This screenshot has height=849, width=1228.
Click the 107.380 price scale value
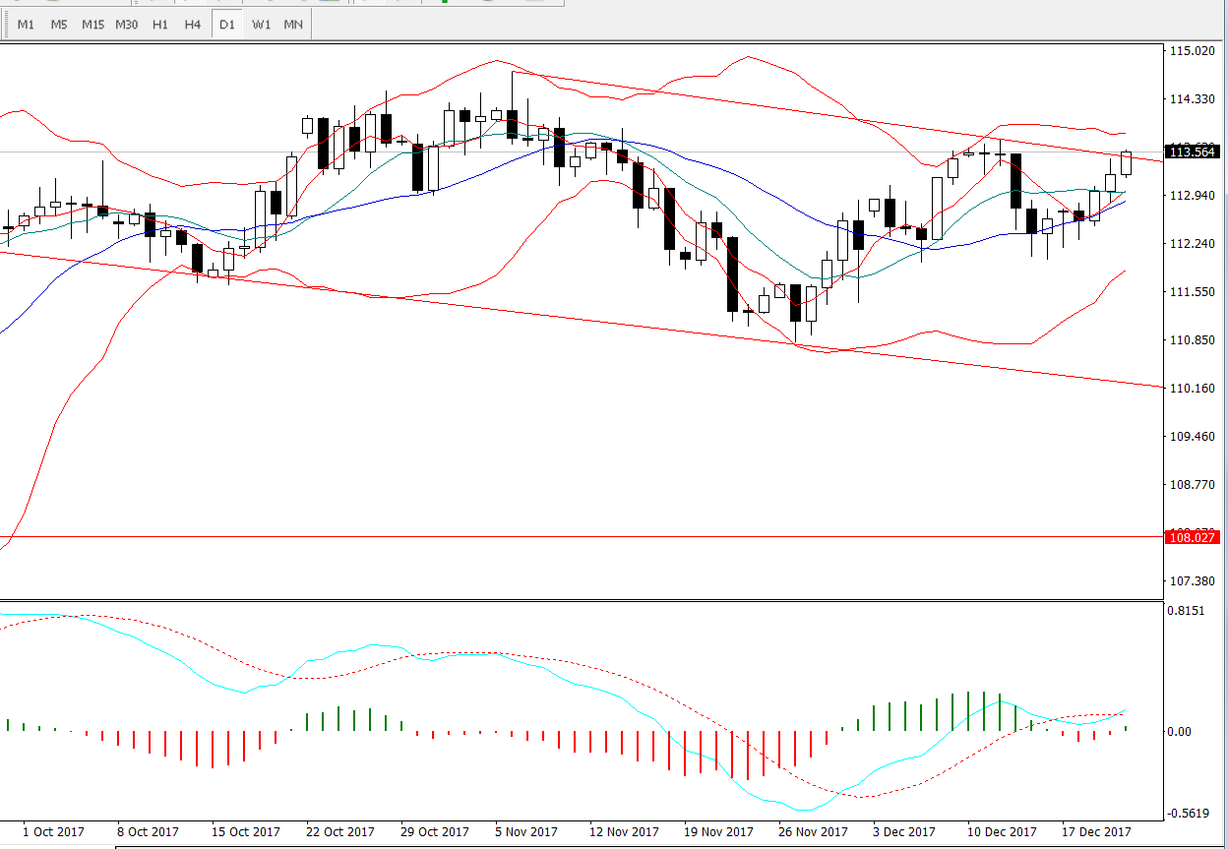point(1193,580)
